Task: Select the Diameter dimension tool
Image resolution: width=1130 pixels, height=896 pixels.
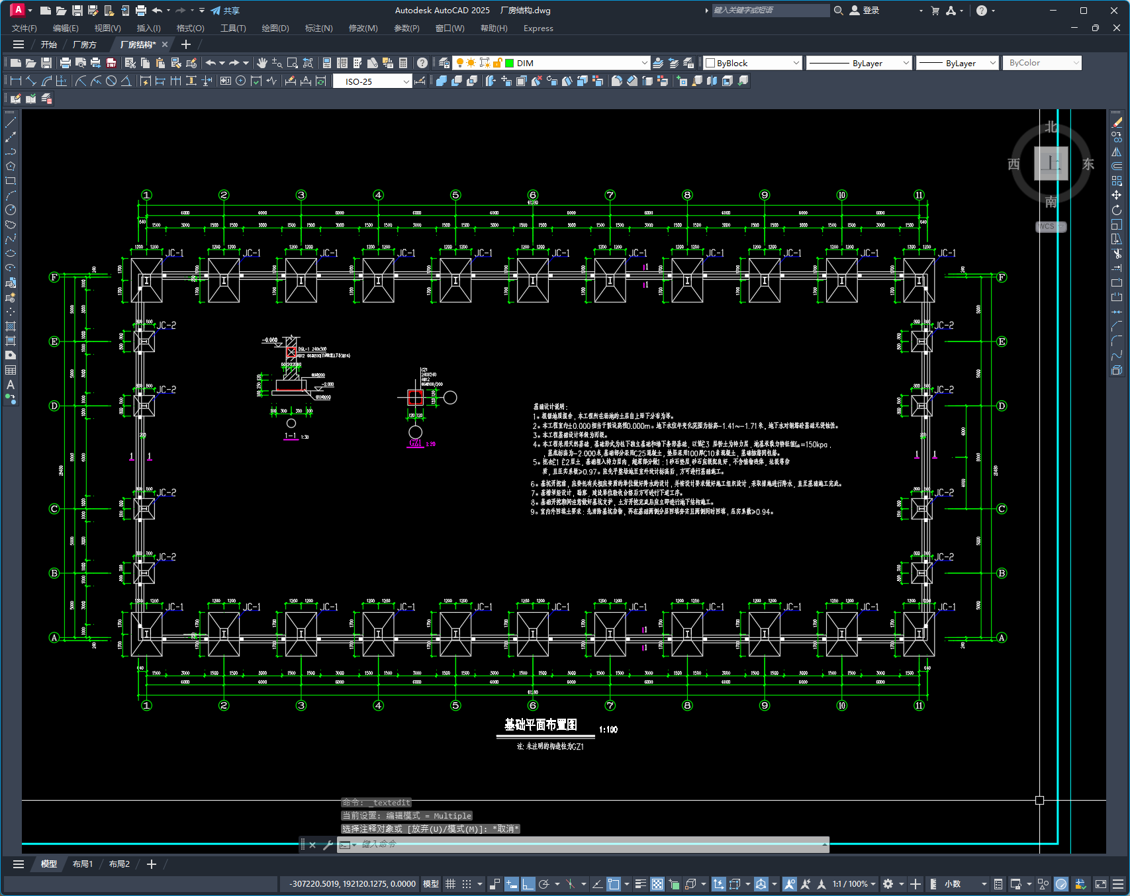Action: pyautogui.click(x=111, y=81)
